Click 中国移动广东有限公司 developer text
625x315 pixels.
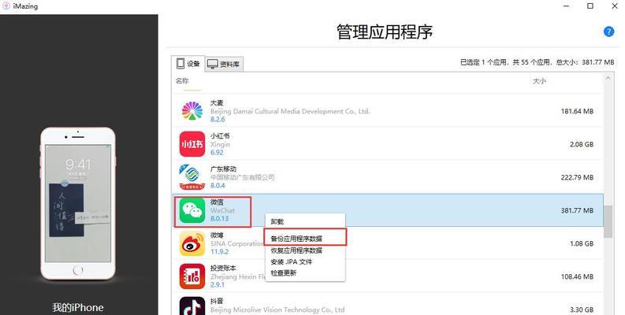pos(242,177)
